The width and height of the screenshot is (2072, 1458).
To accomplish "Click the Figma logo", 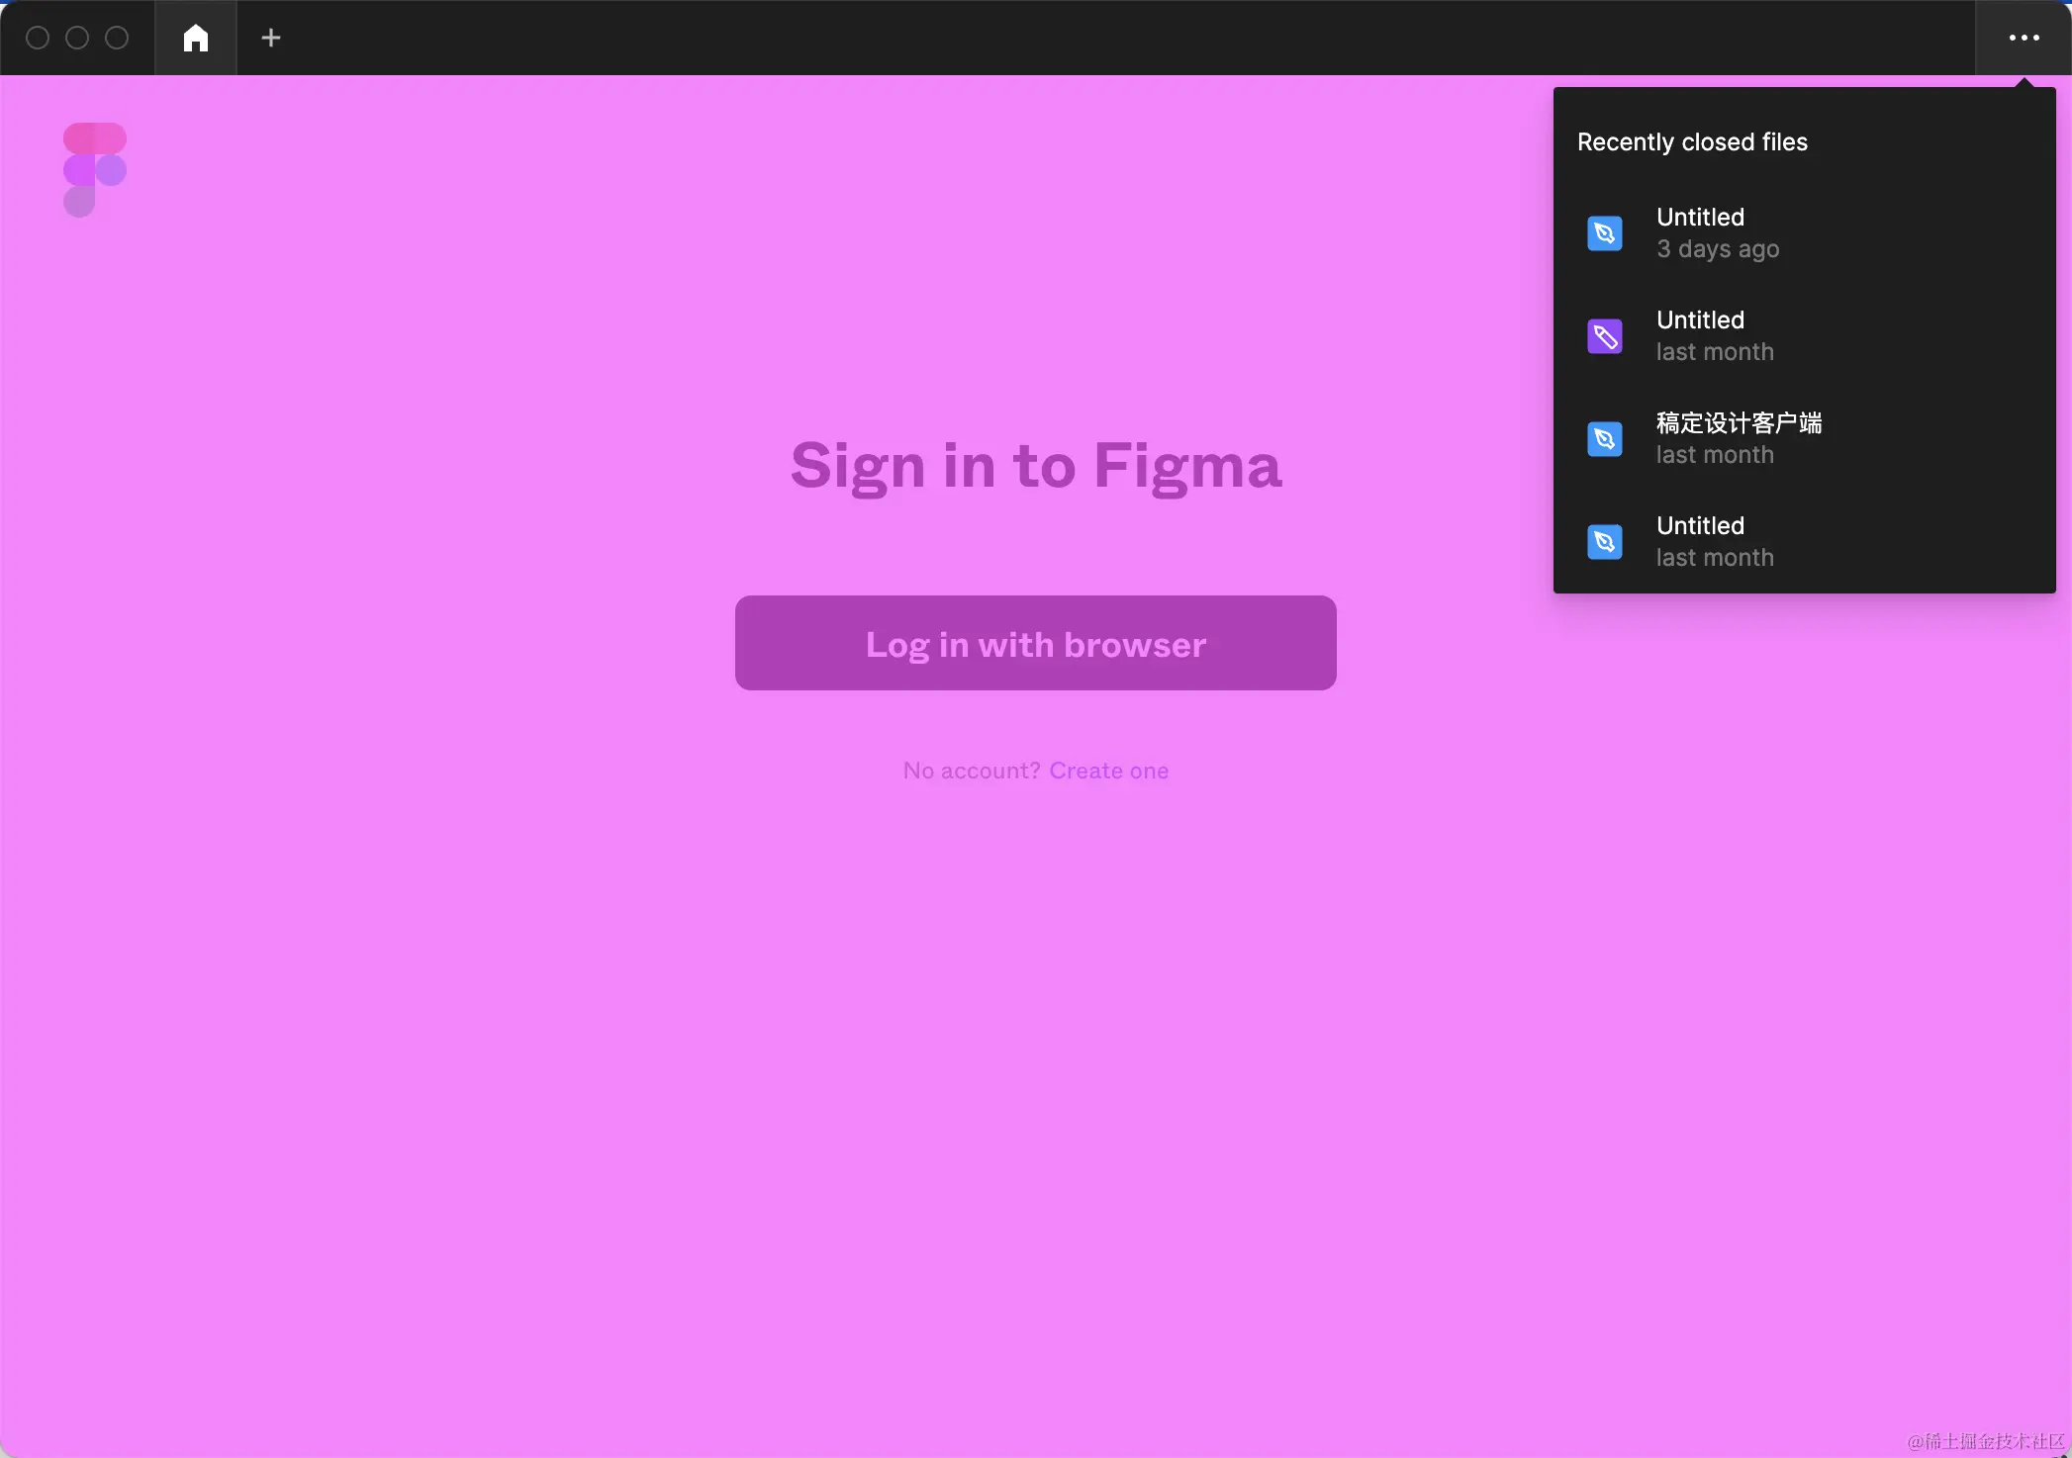I will (x=94, y=169).
